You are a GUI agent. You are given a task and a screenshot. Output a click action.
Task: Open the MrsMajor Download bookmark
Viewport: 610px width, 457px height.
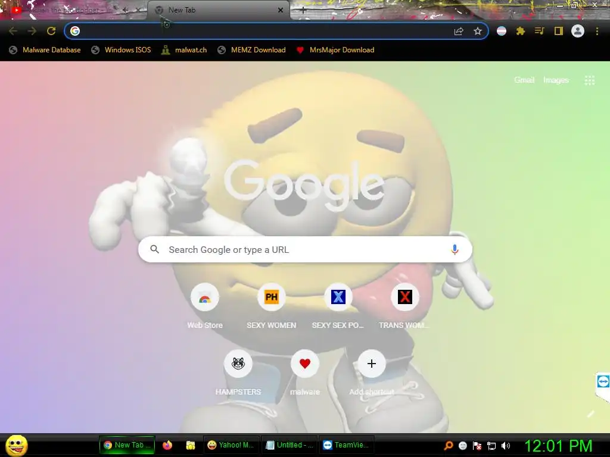point(335,50)
